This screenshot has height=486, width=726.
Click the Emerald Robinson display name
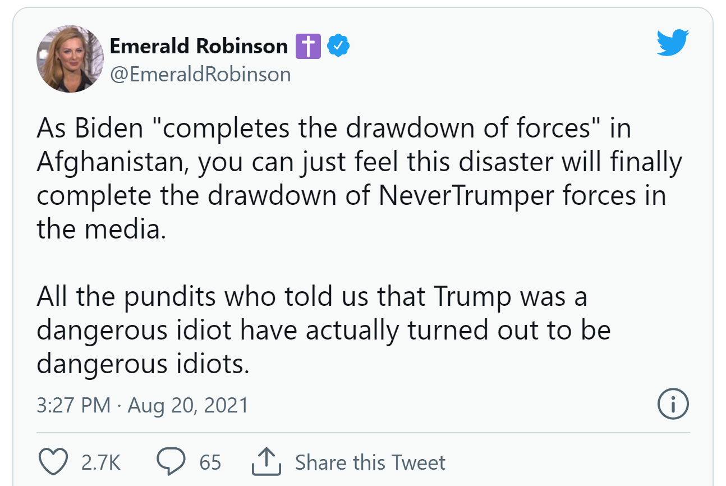tap(199, 46)
